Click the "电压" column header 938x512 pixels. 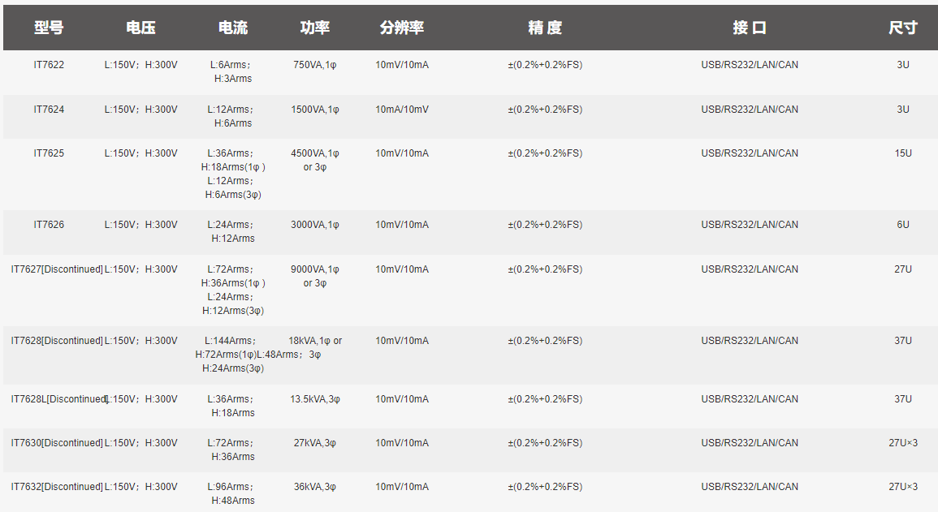[140, 28]
